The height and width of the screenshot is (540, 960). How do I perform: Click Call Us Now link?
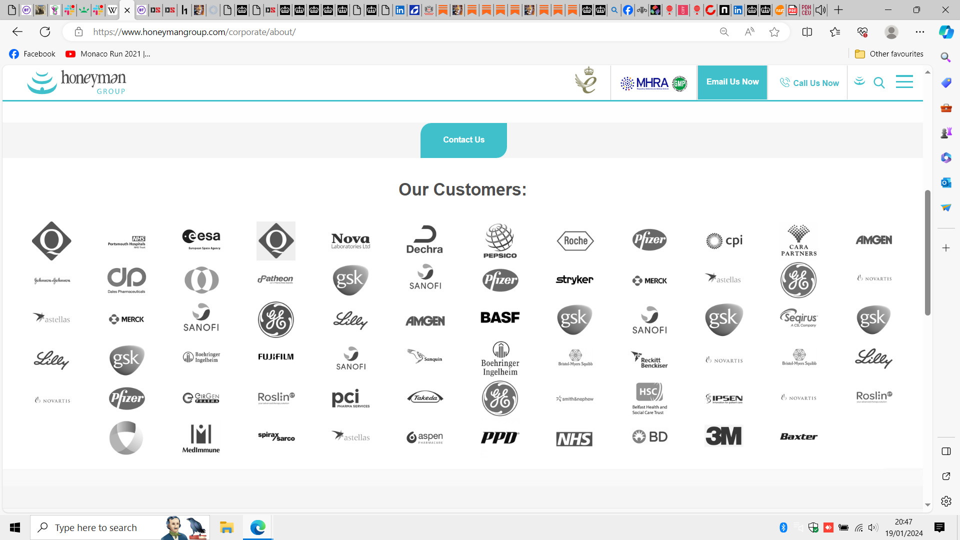click(809, 83)
